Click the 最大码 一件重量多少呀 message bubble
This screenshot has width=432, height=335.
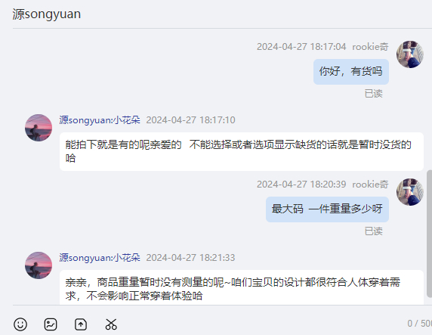coord(327,209)
